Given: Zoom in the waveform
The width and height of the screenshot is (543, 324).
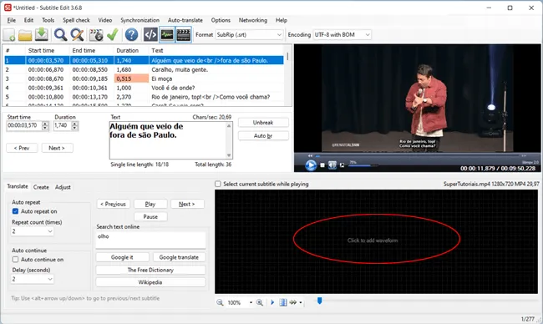Looking at the screenshot, I should point(259,302).
